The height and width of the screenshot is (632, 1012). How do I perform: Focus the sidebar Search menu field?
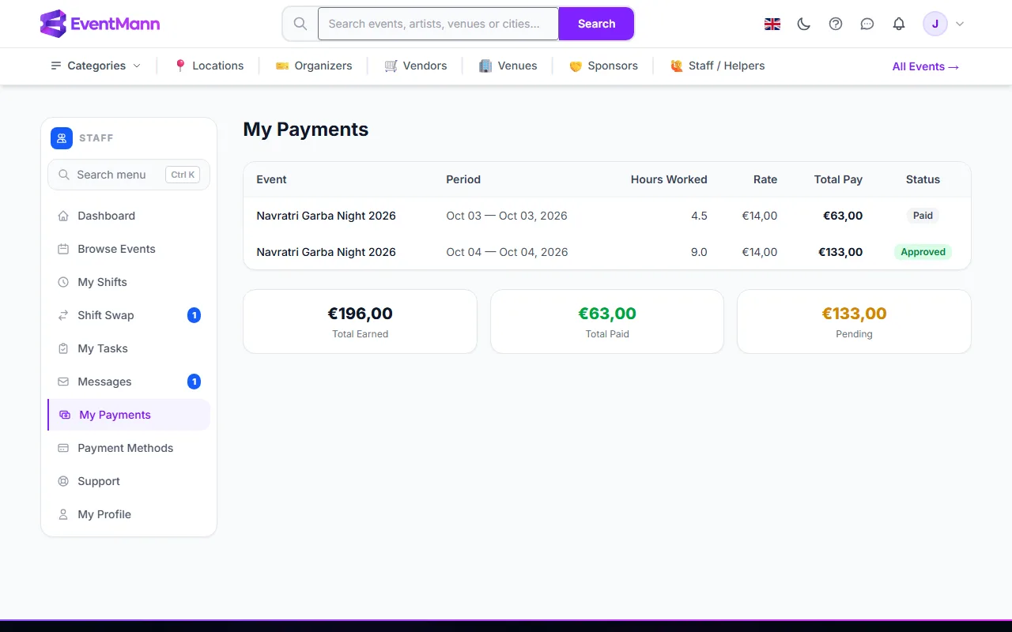(129, 175)
